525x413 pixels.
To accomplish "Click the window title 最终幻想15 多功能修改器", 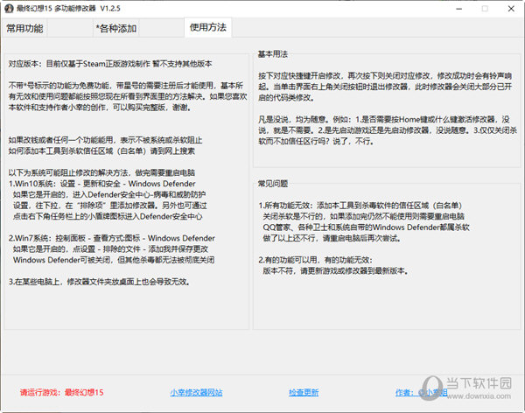I will coord(68,9).
